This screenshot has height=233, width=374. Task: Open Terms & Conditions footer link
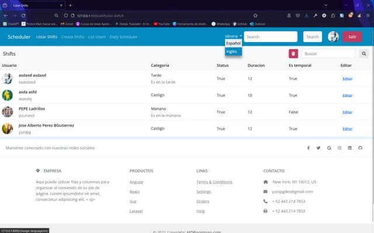point(214,182)
